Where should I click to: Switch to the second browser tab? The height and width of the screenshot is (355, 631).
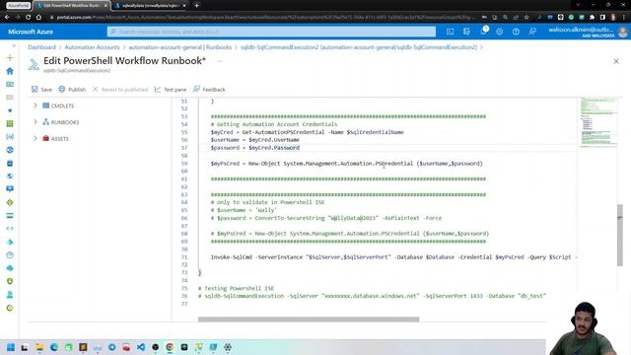(x=150, y=6)
